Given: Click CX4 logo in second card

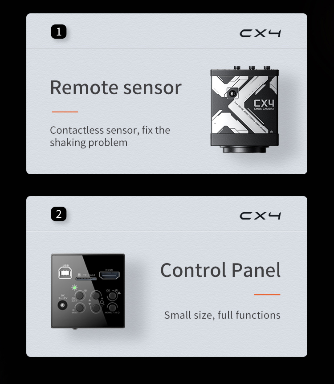Looking at the screenshot, I should [x=260, y=216].
